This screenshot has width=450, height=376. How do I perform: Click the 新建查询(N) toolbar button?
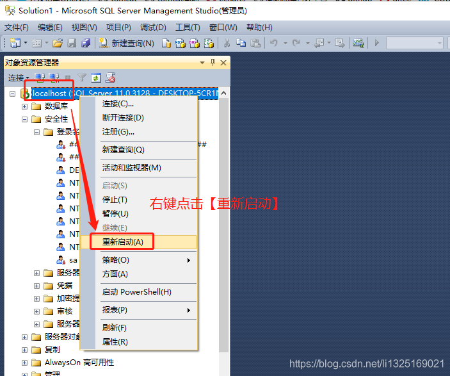tap(127, 43)
